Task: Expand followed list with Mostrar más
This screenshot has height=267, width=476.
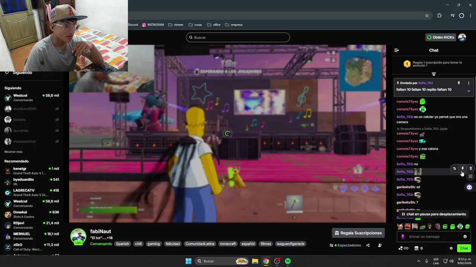Action: click(13, 152)
